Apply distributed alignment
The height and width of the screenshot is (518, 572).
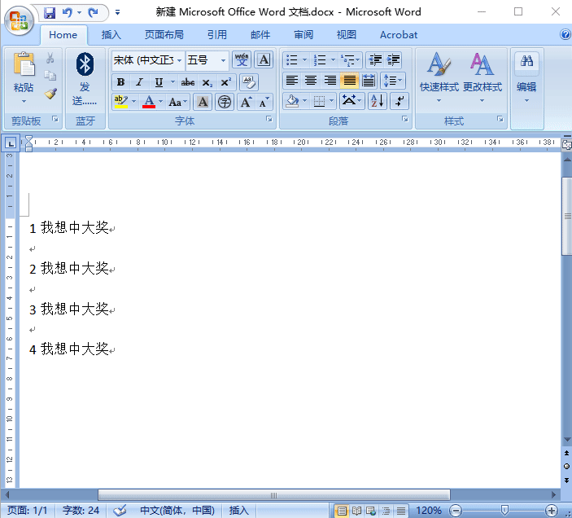(369, 81)
